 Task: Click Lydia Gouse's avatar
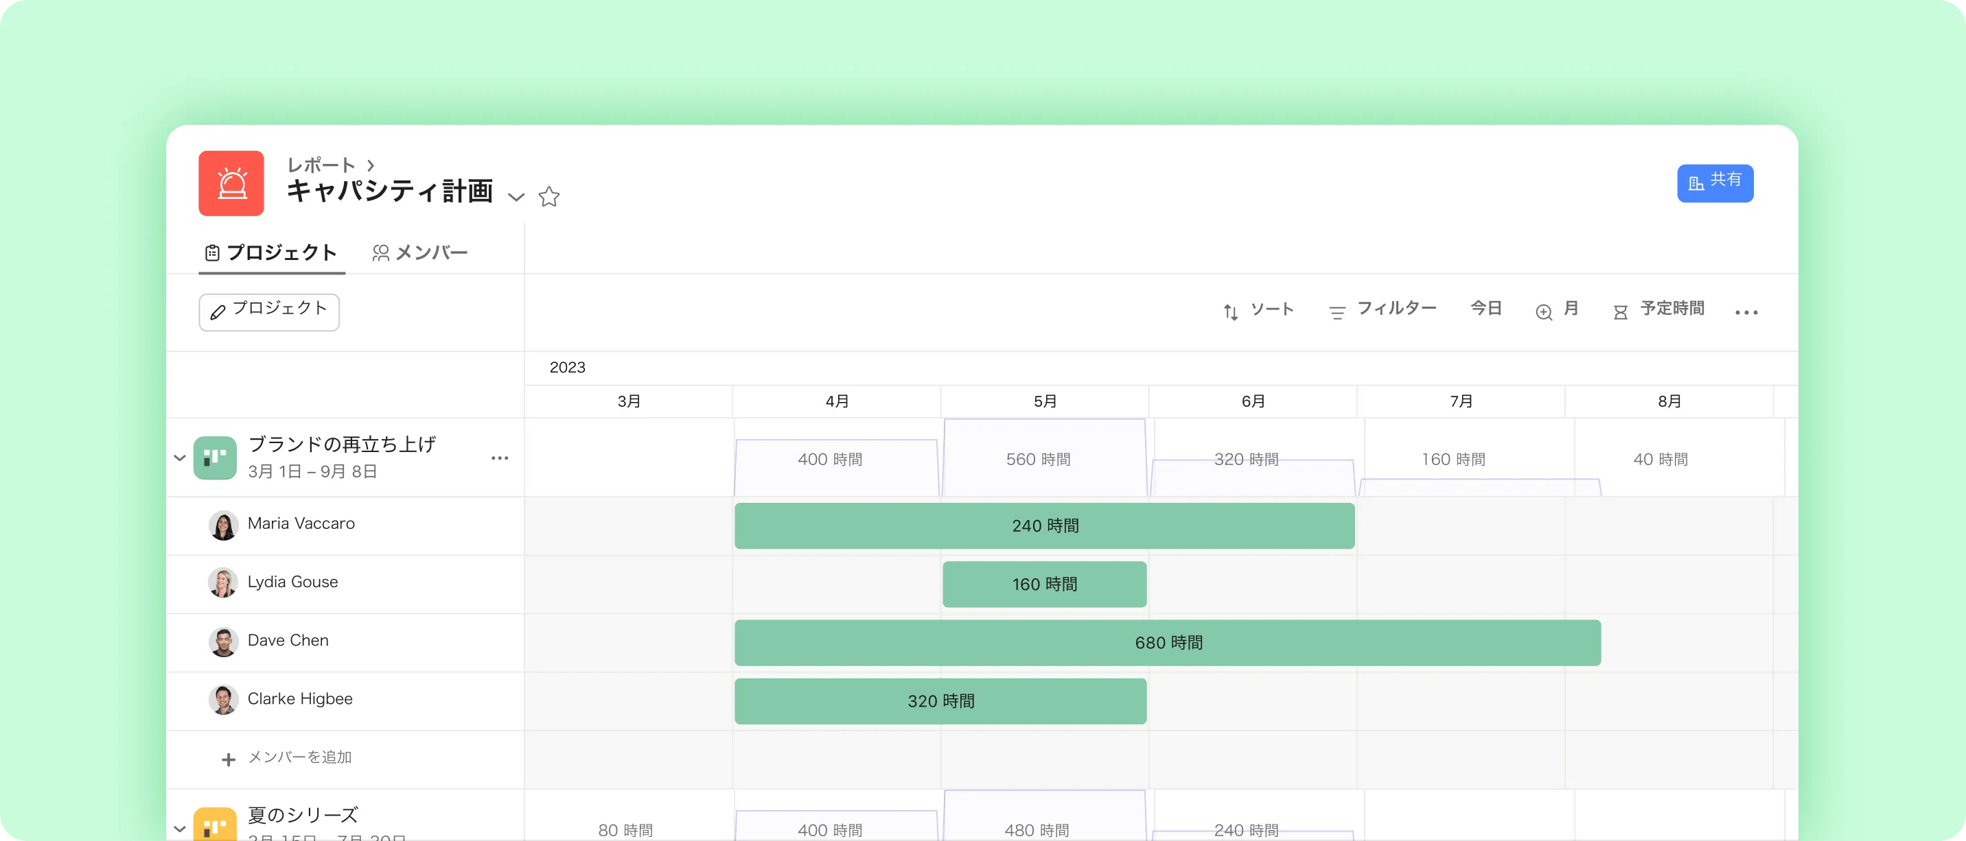[x=223, y=583]
